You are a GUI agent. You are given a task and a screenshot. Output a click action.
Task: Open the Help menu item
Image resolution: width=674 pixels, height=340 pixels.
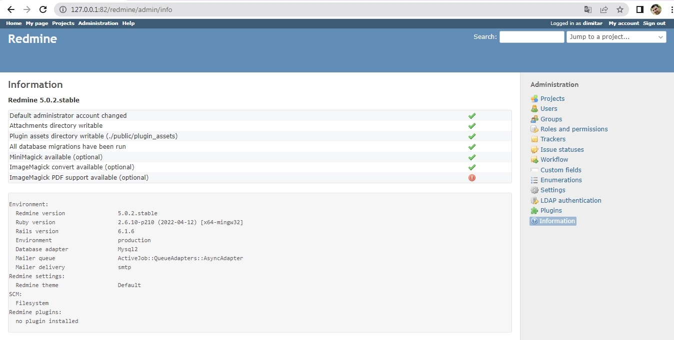[128, 23]
